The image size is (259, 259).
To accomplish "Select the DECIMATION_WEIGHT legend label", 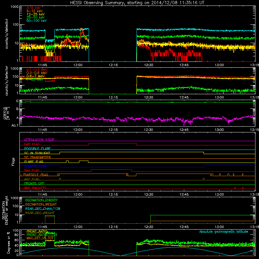I will pos(41,205).
